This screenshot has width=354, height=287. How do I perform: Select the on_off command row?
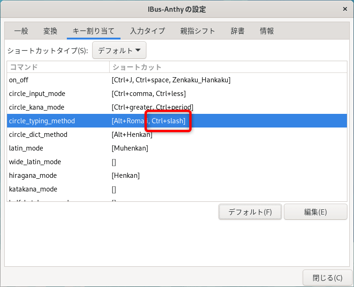[x=177, y=80]
